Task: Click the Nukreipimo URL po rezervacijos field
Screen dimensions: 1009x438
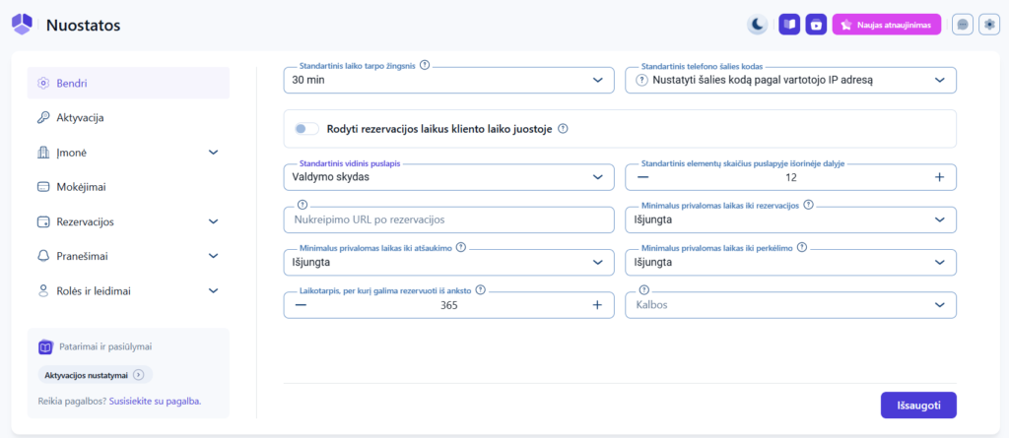Action: pyautogui.click(x=448, y=219)
